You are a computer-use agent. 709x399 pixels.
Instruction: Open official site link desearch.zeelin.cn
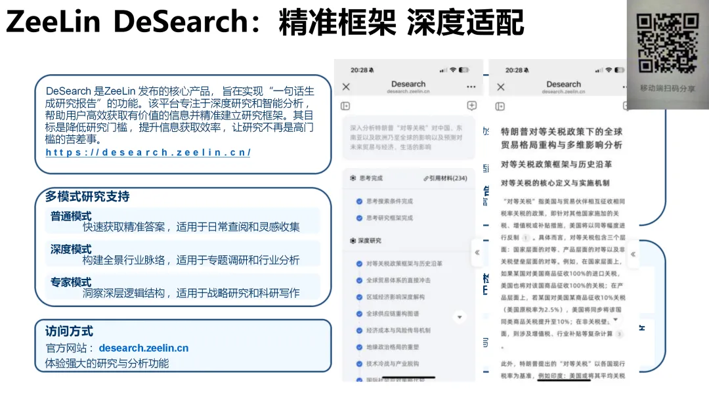click(144, 348)
